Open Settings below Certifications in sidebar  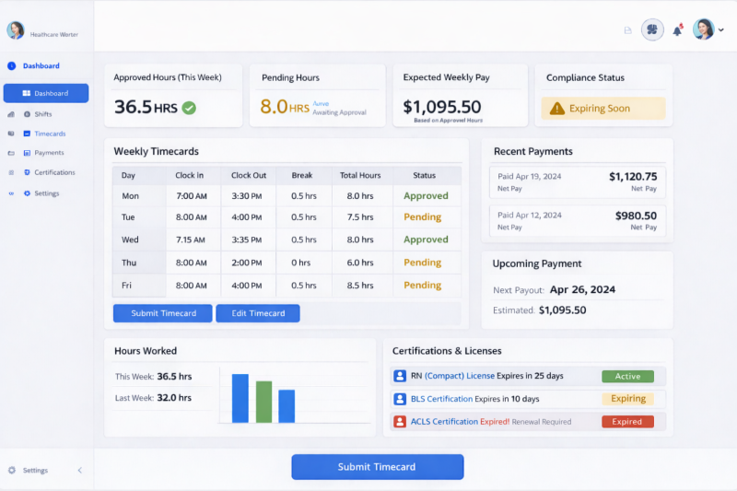point(47,193)
